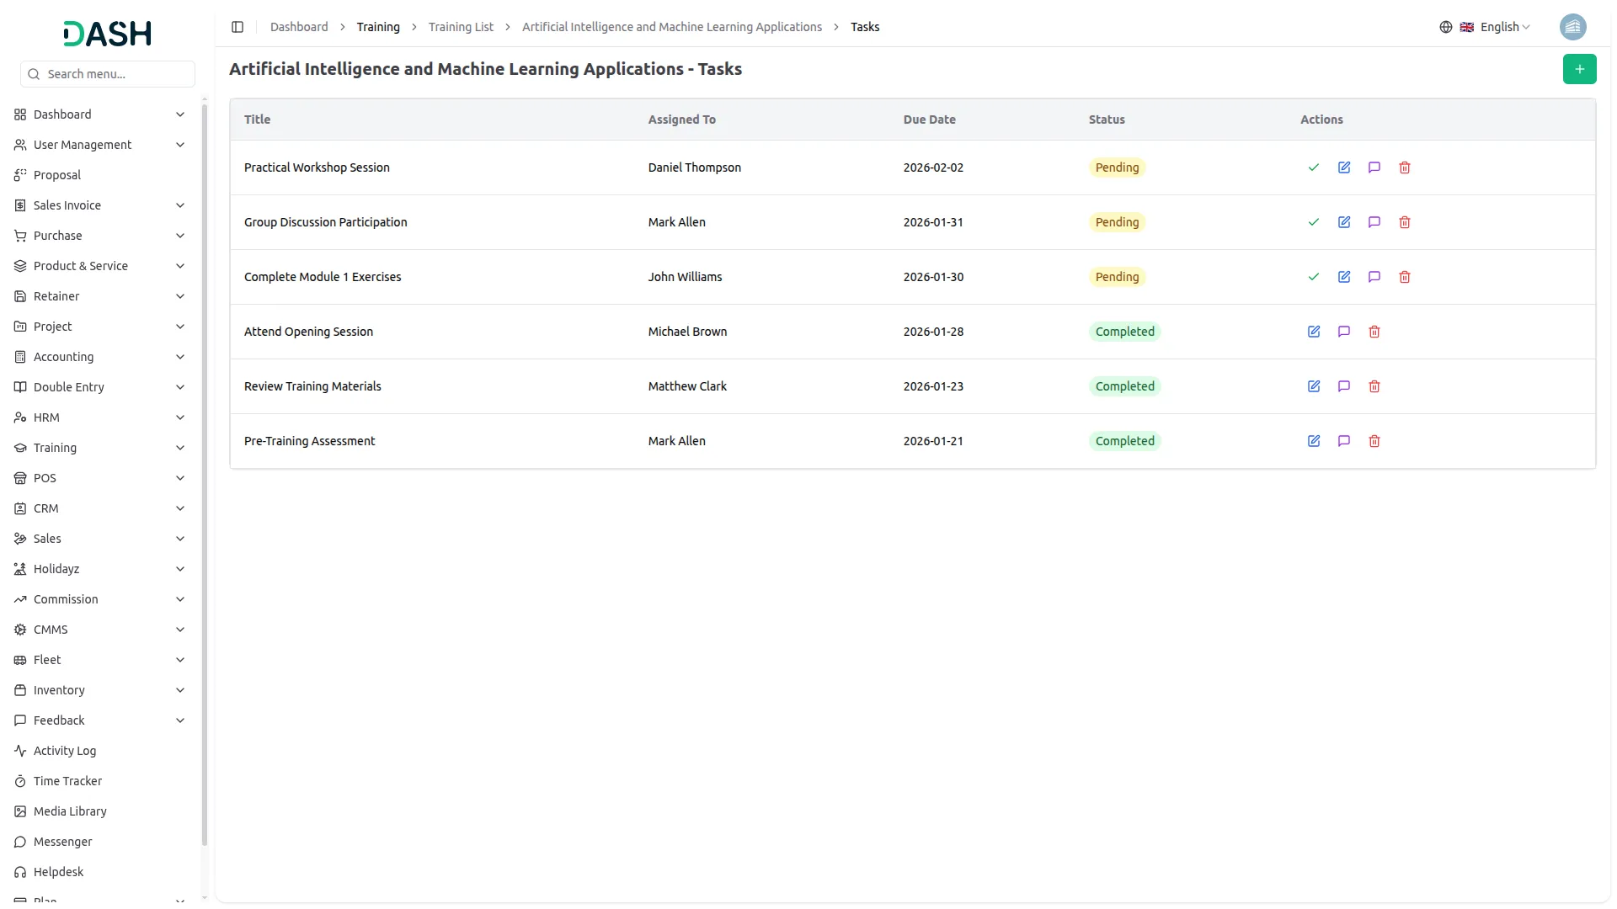Delete the Practical Workshop Session task
Viewport: 1617px width, 909px height.
point(1405,167)
